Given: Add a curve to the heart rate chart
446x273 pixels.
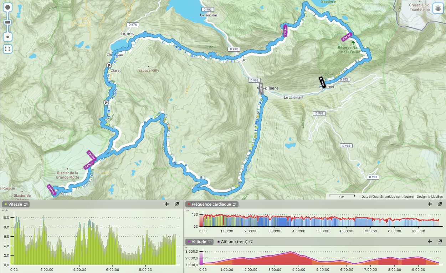Looking at the screenshot, I should coord(430,204).
